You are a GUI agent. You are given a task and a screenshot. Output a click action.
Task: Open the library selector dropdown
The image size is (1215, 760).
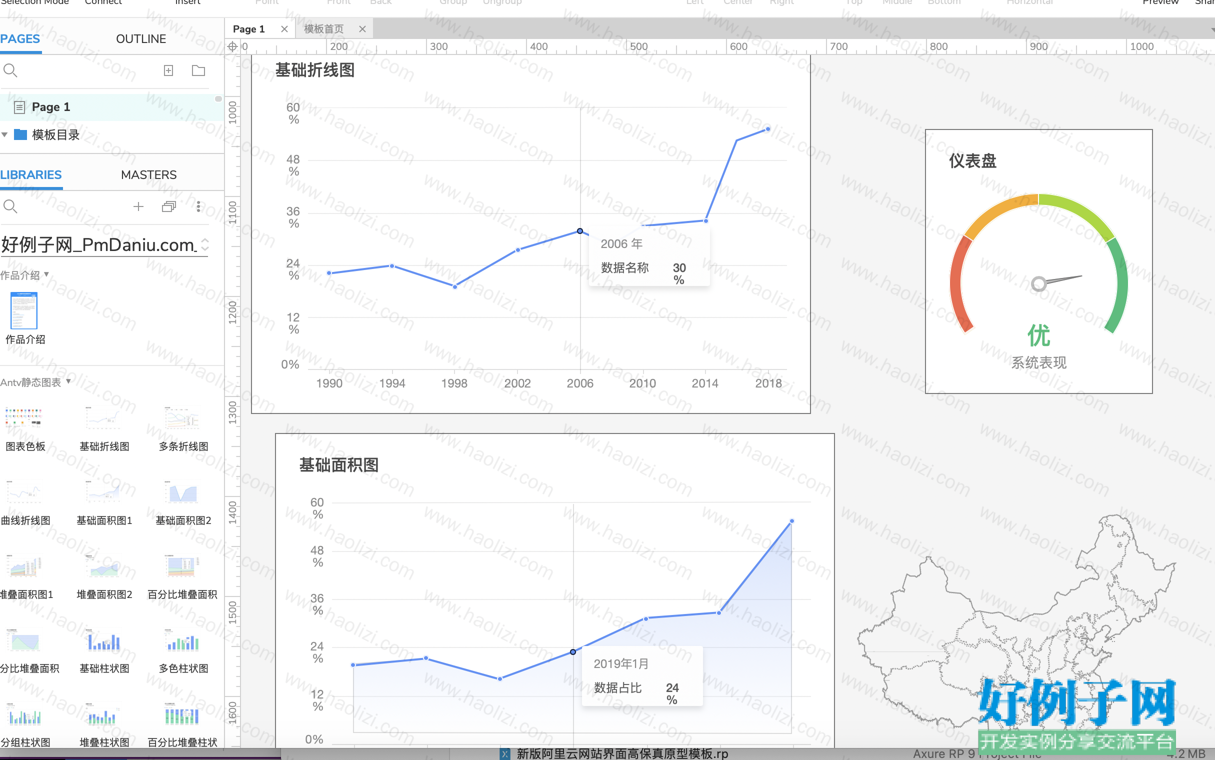click(104, 245)
